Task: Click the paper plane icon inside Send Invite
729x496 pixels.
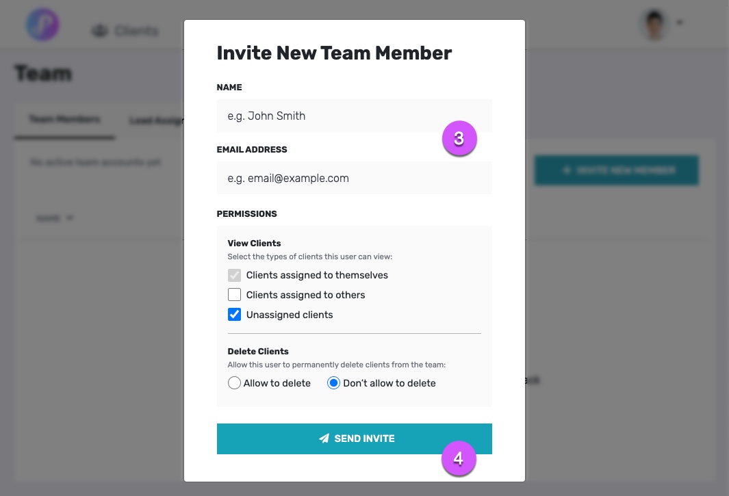Action: click(x=324, y=439)
